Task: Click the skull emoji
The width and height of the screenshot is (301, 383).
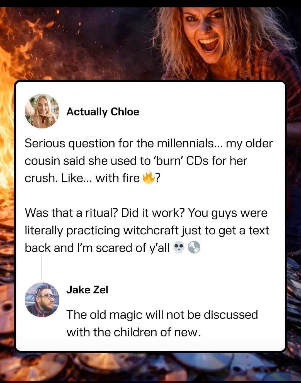Action: 179,247
